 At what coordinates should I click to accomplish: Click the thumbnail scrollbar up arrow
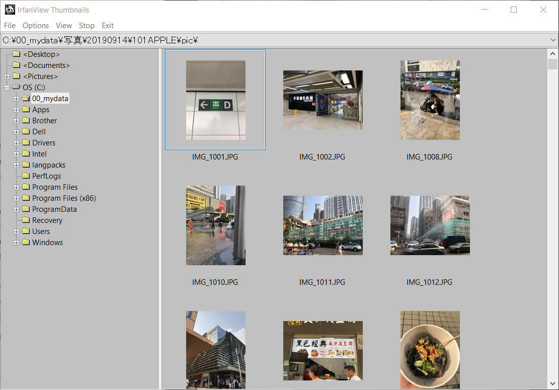coord(552,54)
